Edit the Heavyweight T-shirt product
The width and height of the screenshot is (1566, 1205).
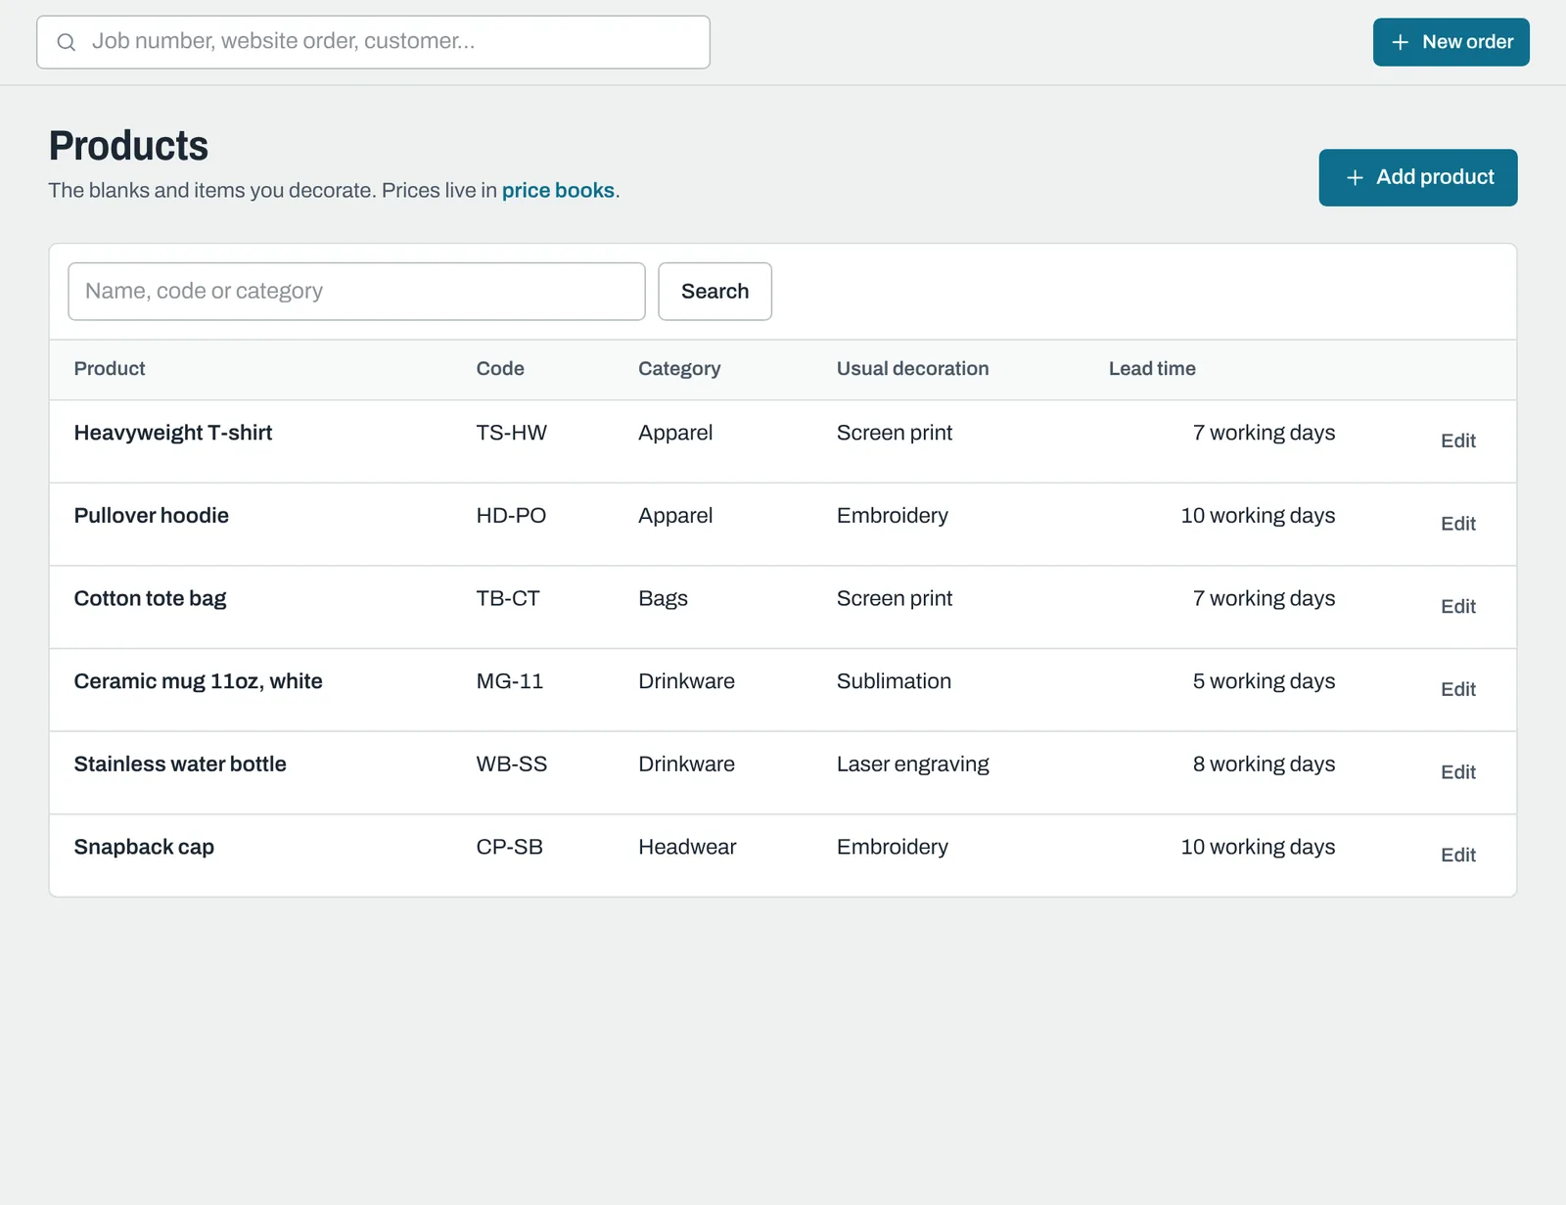tap(1457, 440)
